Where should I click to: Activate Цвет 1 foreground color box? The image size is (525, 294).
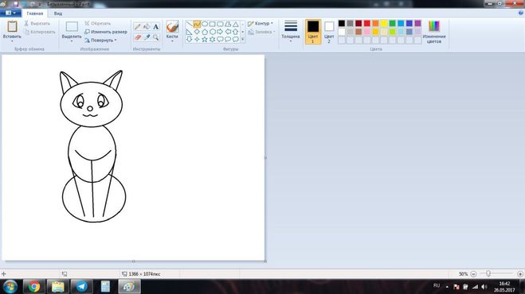313,32
